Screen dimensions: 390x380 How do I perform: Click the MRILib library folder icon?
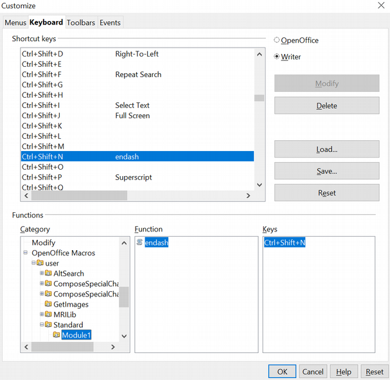click(x=48, y=314)
